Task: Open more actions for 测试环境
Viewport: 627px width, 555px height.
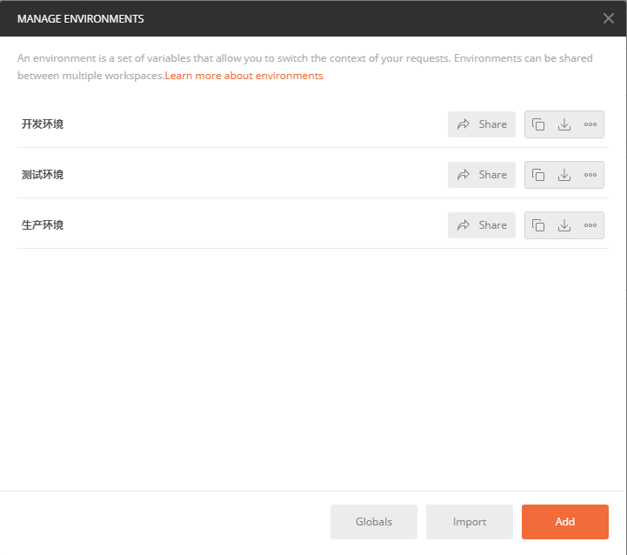Action: pos(590,175)
